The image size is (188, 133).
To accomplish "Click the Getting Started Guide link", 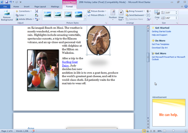I will (161, 31).
